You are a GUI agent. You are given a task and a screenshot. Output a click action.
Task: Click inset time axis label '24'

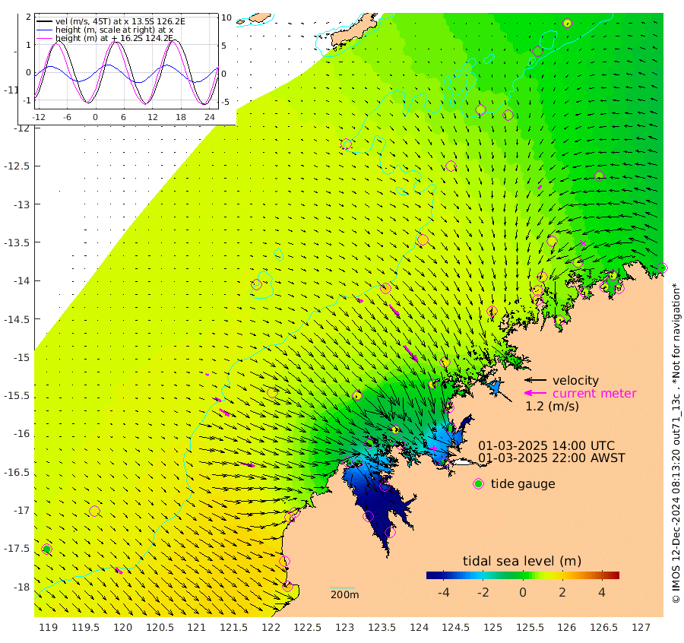pyautogui.click(x=210, y=117)
